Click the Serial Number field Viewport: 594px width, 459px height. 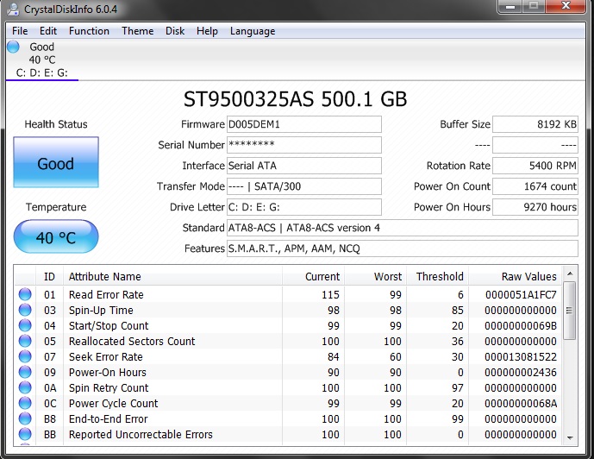(x=304, y=145)
